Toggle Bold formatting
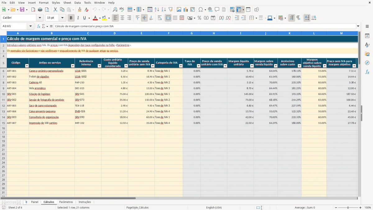This screenshot has height=210, width=373. click(71, 18)
